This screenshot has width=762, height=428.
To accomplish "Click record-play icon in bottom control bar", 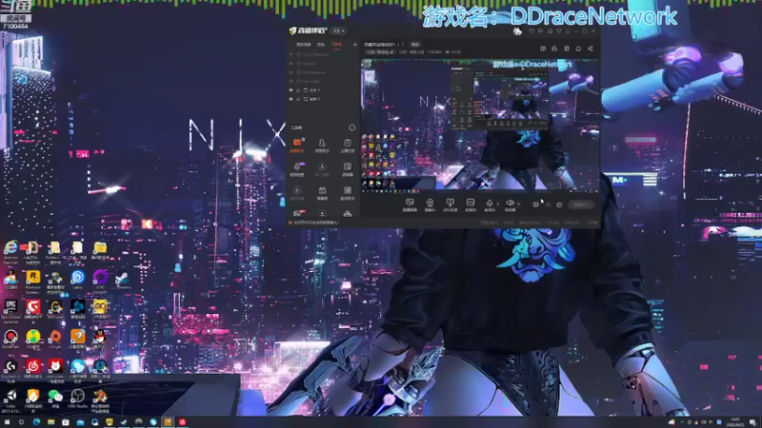I will point(471,204).
